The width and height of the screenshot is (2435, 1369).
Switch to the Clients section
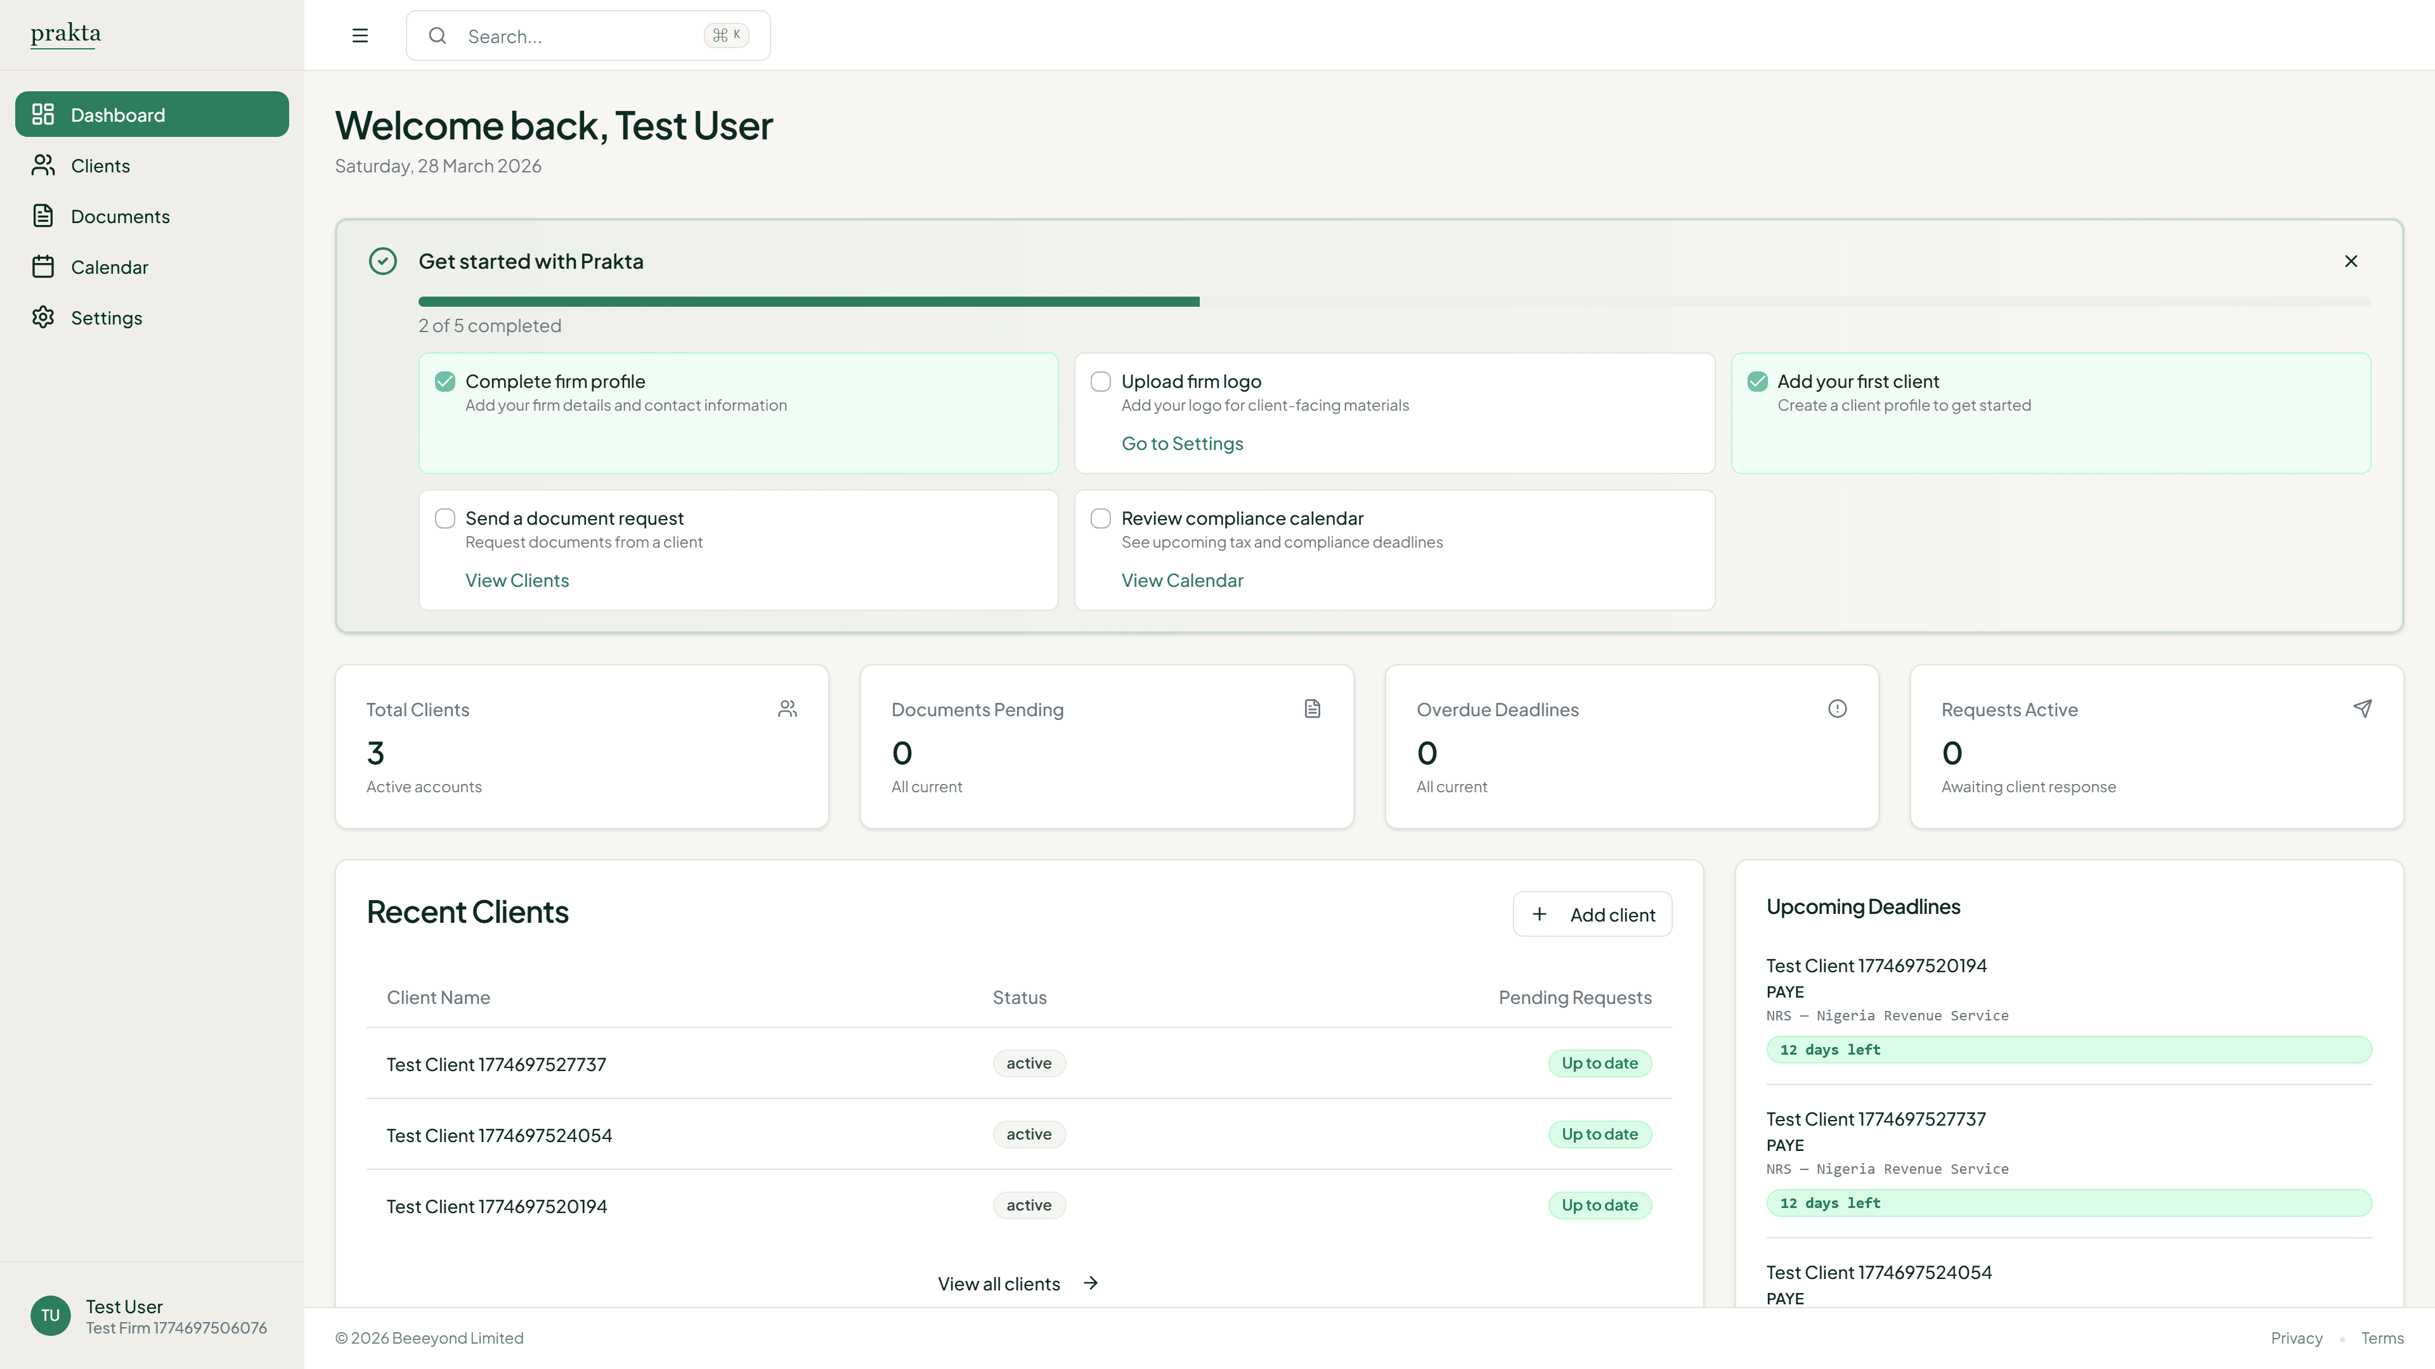pyautogui.click(x=100, y=164)
